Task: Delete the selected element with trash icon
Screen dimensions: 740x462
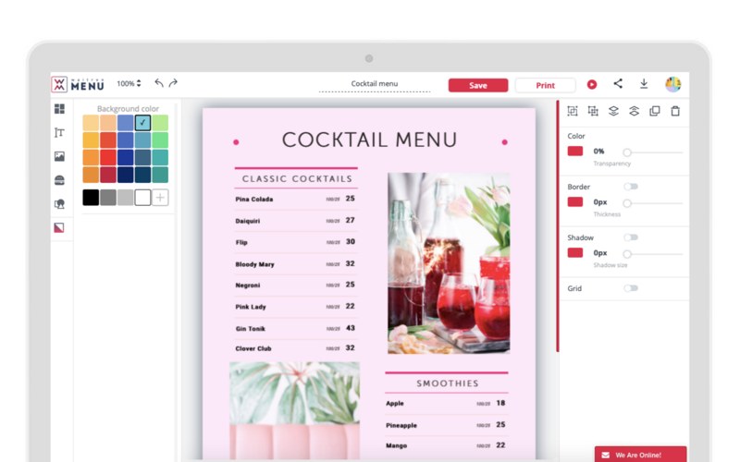Action: tap(675, 111)
